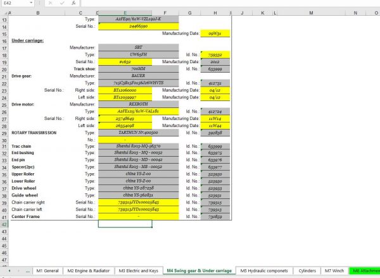Click the Right side serial BT12060000
Viewport: 380px width, 278px height.
pos(125,90)
